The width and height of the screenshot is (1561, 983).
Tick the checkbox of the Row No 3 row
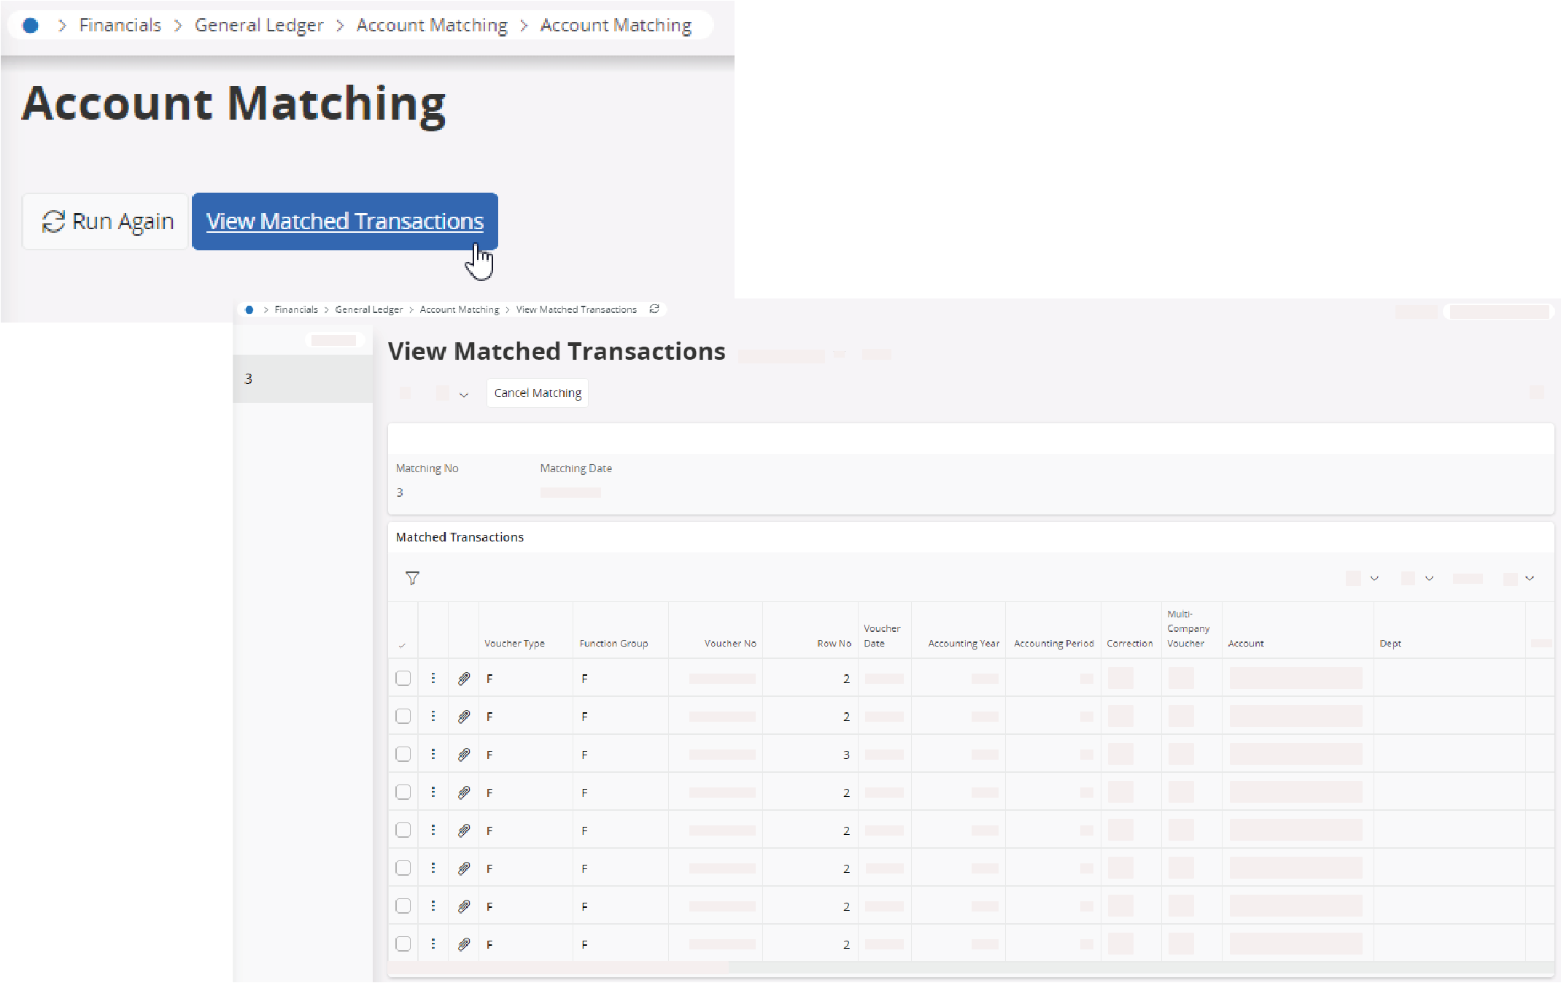click(403, 754)
